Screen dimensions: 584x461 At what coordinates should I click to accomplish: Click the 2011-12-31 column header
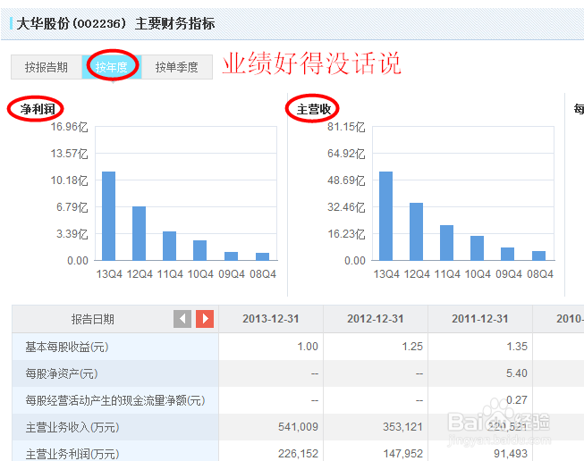(x=480, y=319)
